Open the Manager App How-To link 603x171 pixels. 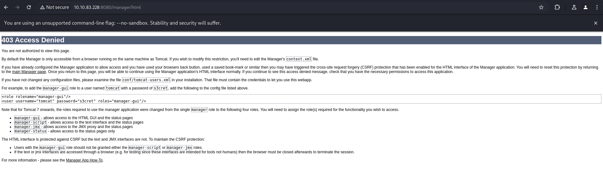pos(84,160)
